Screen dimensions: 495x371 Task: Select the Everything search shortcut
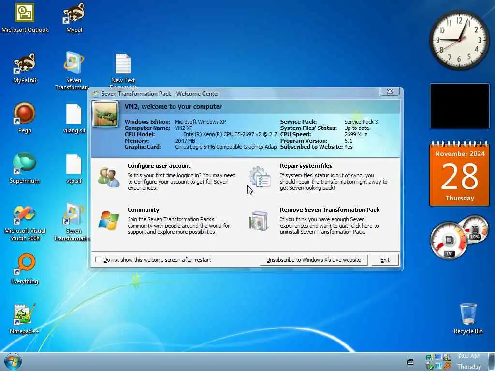[25, 269]
